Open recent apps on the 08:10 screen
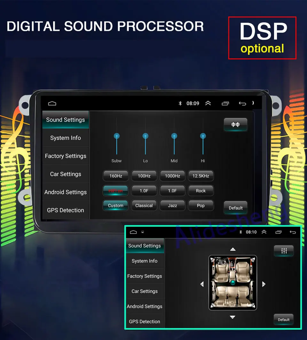 point(279,232)
